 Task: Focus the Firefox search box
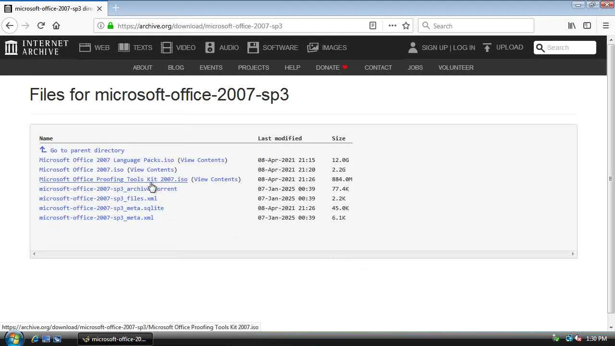[x=476, y=26]
